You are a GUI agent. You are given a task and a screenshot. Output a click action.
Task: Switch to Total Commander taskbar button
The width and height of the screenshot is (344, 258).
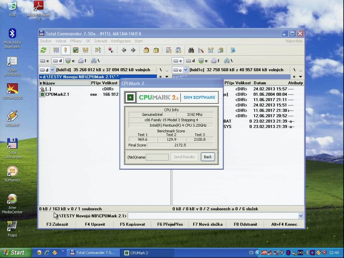point(93,253)
